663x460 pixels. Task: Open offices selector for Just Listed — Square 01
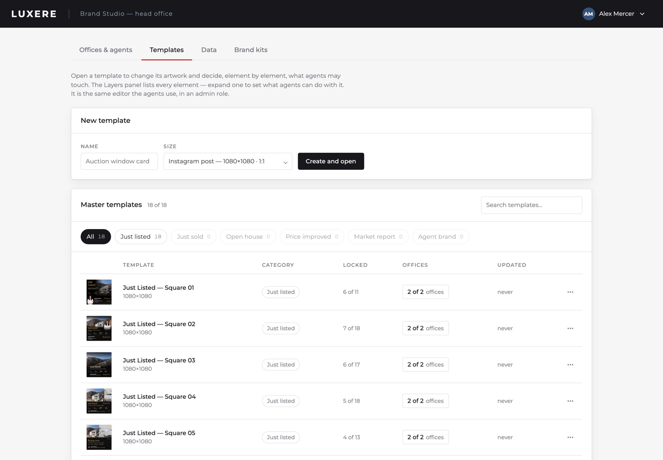pyautogui.click(x=425, y=292)
